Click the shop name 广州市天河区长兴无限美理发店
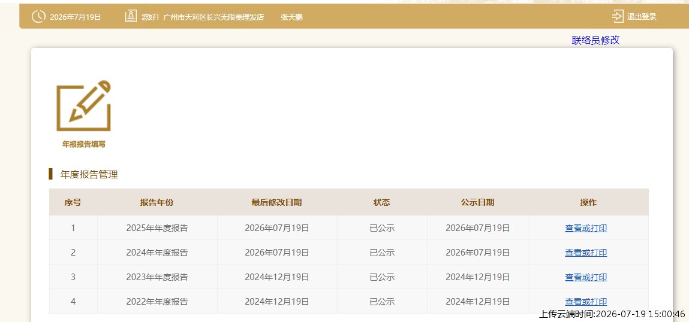The image size is (689, 322). tap(213, 17)
